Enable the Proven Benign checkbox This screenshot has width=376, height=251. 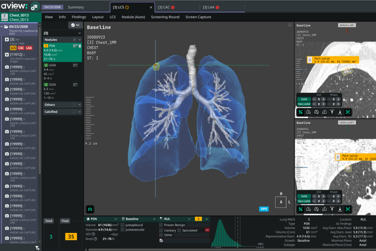(161, 225)
